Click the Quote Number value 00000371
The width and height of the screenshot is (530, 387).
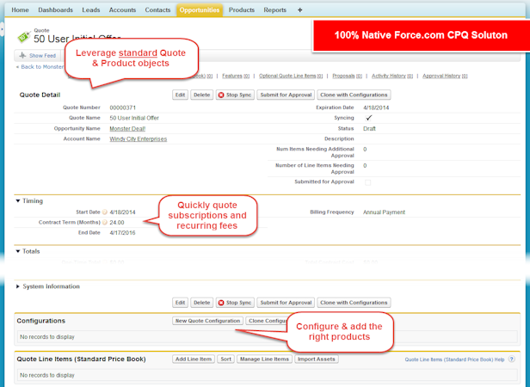click(123, 107)
